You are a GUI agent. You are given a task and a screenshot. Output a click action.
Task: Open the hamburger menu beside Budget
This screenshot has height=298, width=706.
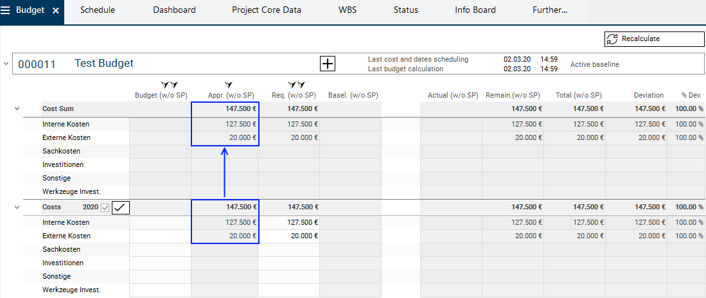[7, 10]
